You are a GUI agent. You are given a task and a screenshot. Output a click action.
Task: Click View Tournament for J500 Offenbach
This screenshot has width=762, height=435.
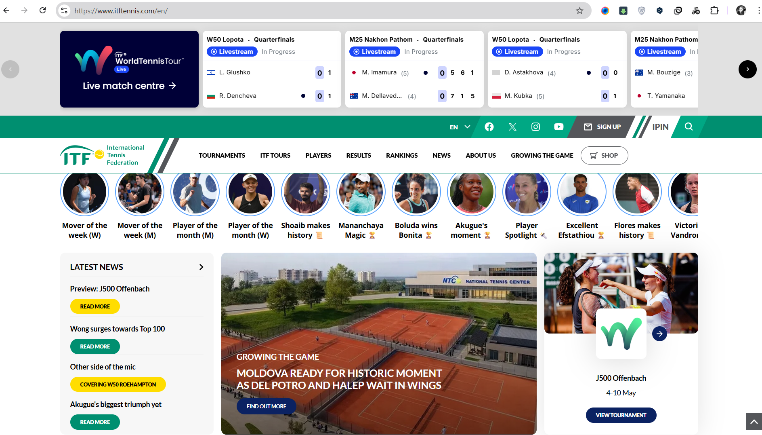point(621,415)
